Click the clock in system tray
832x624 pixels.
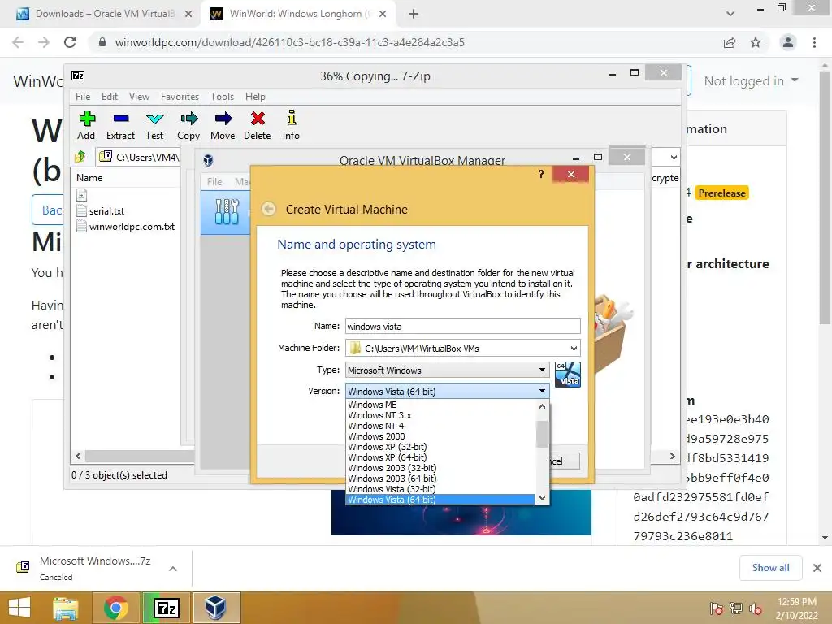pyautogui.click(x=797, y=609)
